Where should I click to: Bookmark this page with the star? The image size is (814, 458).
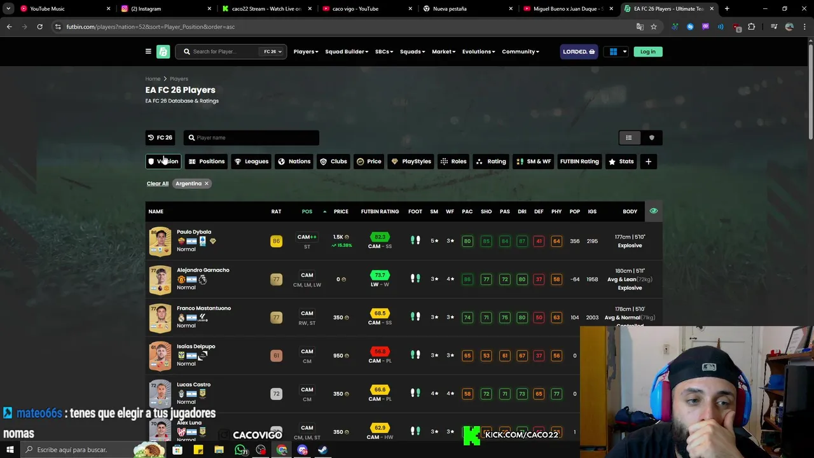(x=653, y=27)
